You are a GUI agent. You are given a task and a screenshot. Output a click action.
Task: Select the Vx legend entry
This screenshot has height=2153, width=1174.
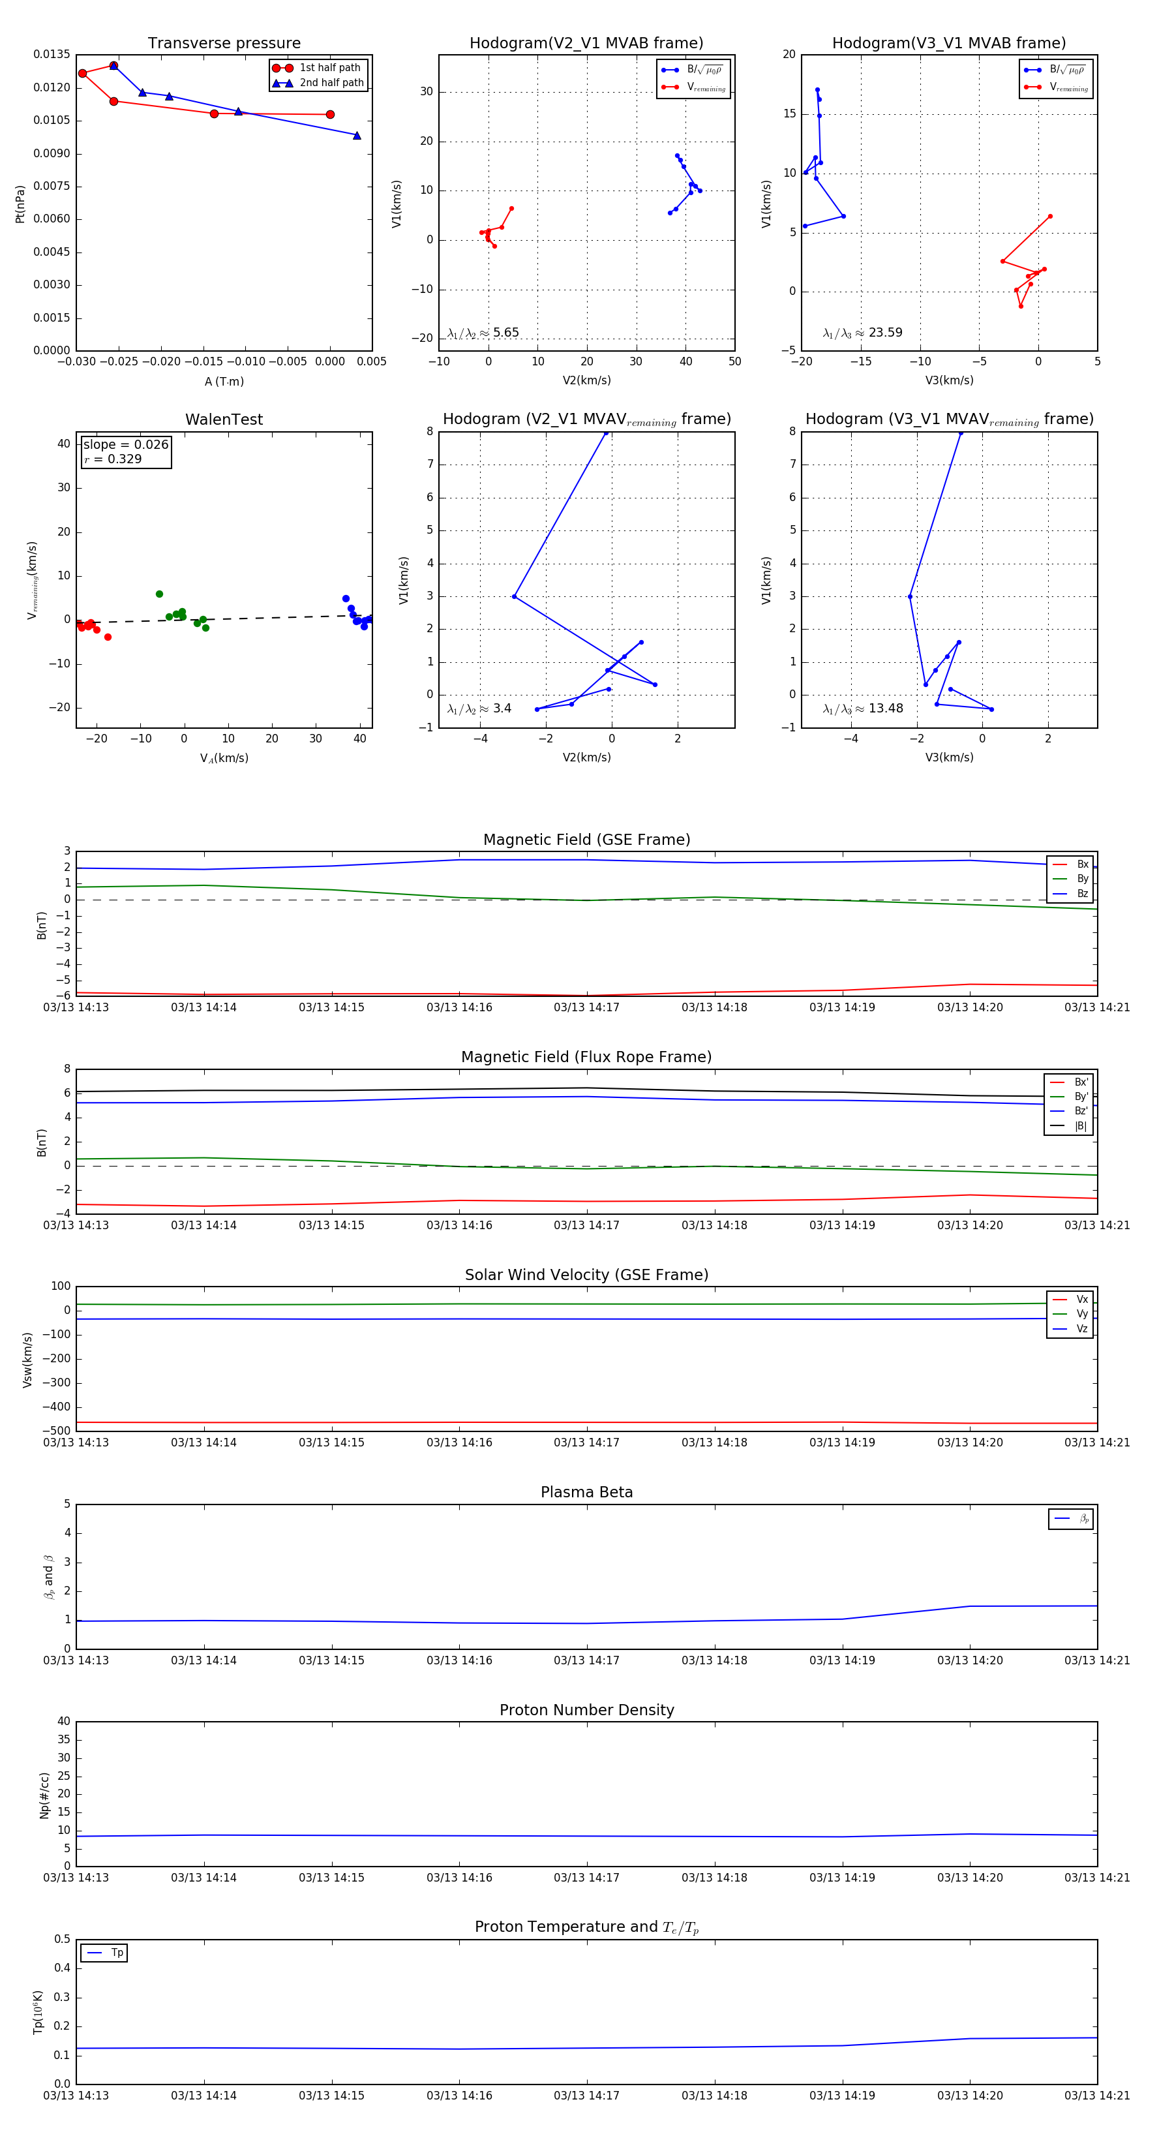(x=1070, y=1299)
